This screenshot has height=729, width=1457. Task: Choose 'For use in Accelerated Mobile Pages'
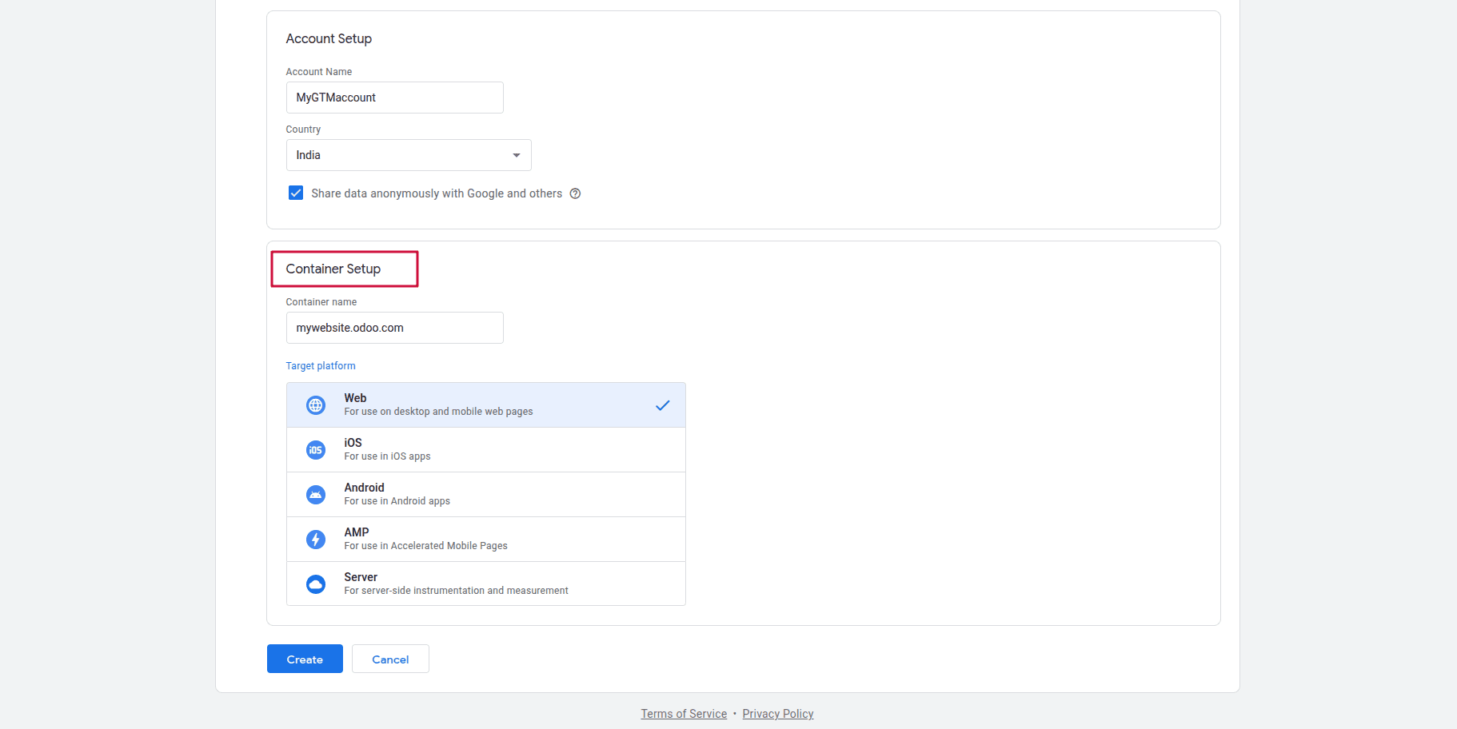click(425, 546)
